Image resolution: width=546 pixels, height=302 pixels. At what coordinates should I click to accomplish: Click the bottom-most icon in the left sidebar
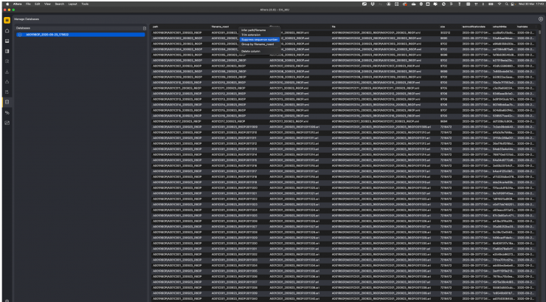pos(7,123)
